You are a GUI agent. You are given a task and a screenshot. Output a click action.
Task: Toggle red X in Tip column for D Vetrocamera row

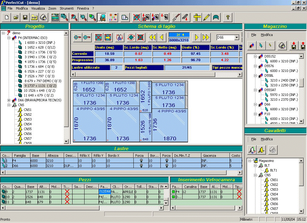239,197
